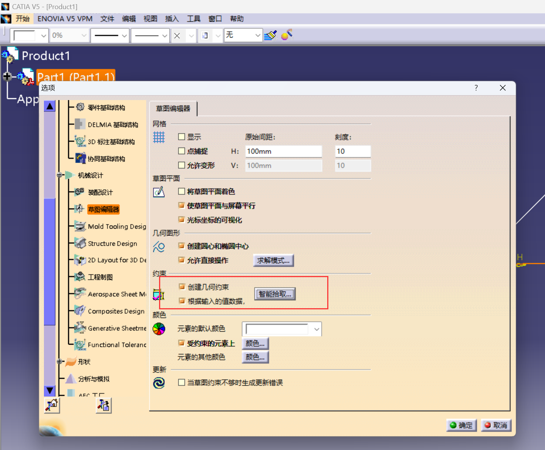Screen dimensions: 545x450
Task: Toggle 创建圆心和椭圆中心 checkbox
Action: pos(182,246)
